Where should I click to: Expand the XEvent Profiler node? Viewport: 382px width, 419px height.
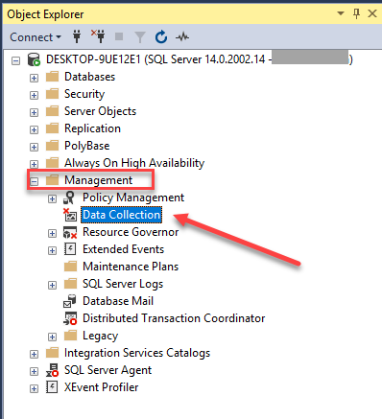point(34,388)
